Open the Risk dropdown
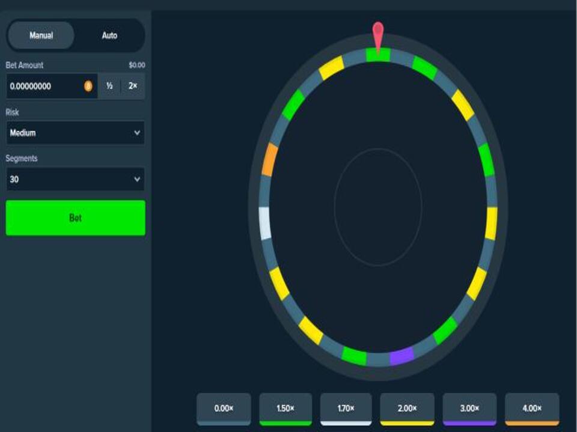 point(75,132)
